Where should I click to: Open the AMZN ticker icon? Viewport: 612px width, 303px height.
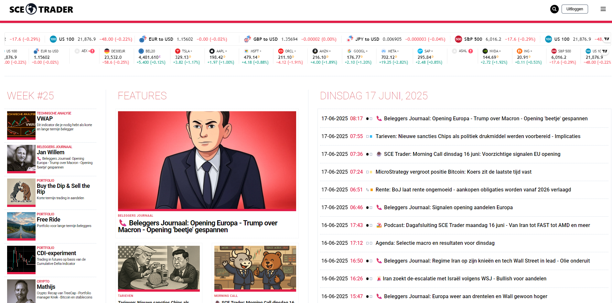315,51
